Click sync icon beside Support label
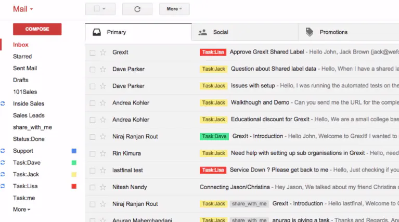The image size is (399, 222). [x=3, y=151]
